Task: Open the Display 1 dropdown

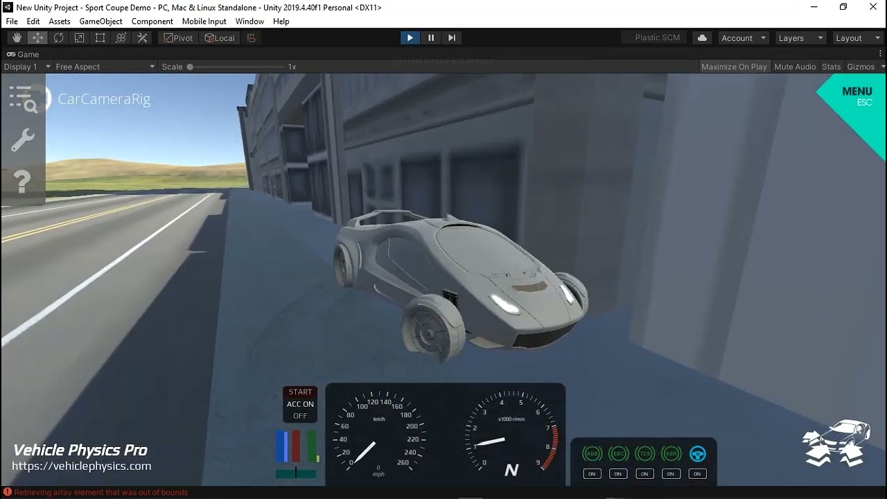Action: point(27,67)
